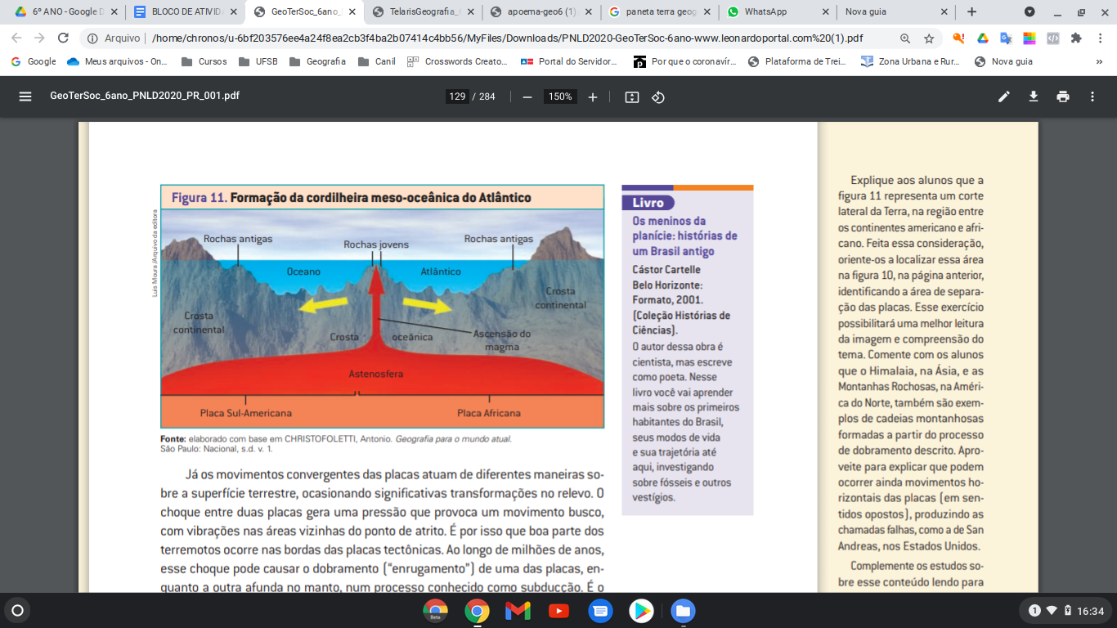Open YouTube from the shelf

point(559,611)
